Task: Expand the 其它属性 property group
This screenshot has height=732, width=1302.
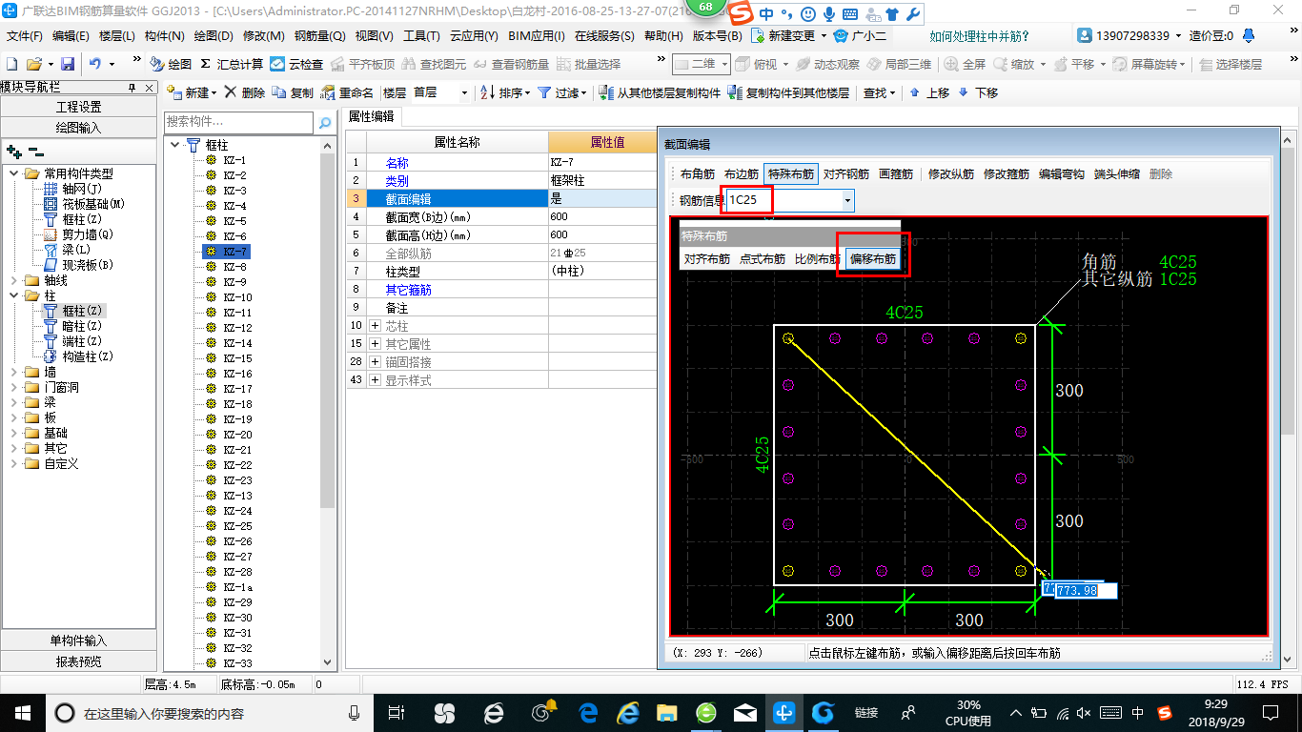Action: (x=374, y=344)
